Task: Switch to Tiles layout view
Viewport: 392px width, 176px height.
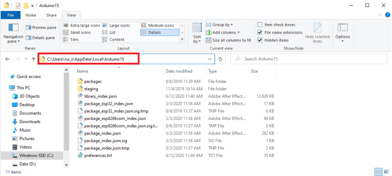Action: 71,39
